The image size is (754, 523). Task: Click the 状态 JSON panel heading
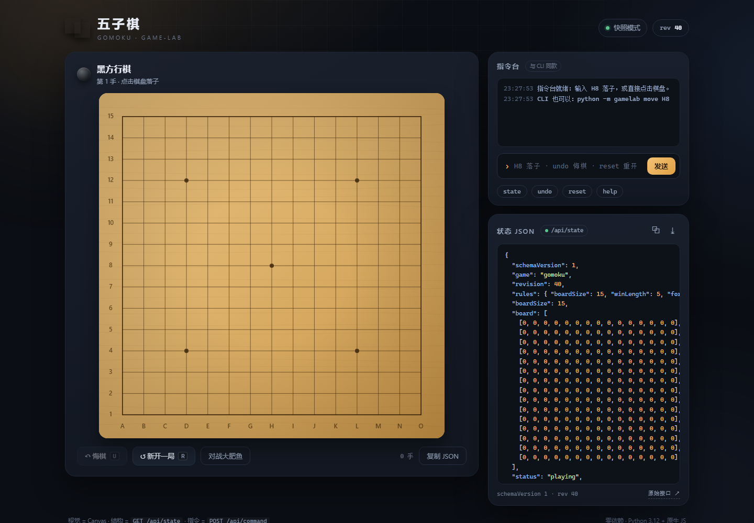516,231
